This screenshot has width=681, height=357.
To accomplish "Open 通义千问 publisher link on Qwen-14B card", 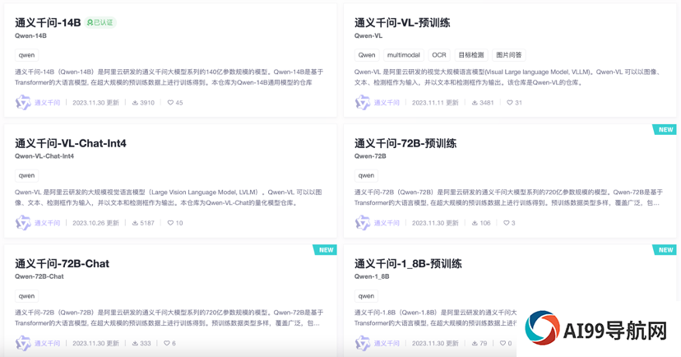I will click(x=48, y=103).
